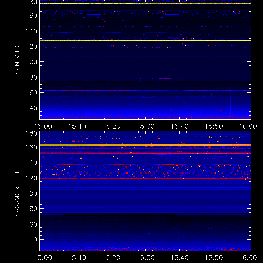This screenshot has height=263, width=263.
Task: Select the 80 tick on San Vito axis
Action: [33, 77]
